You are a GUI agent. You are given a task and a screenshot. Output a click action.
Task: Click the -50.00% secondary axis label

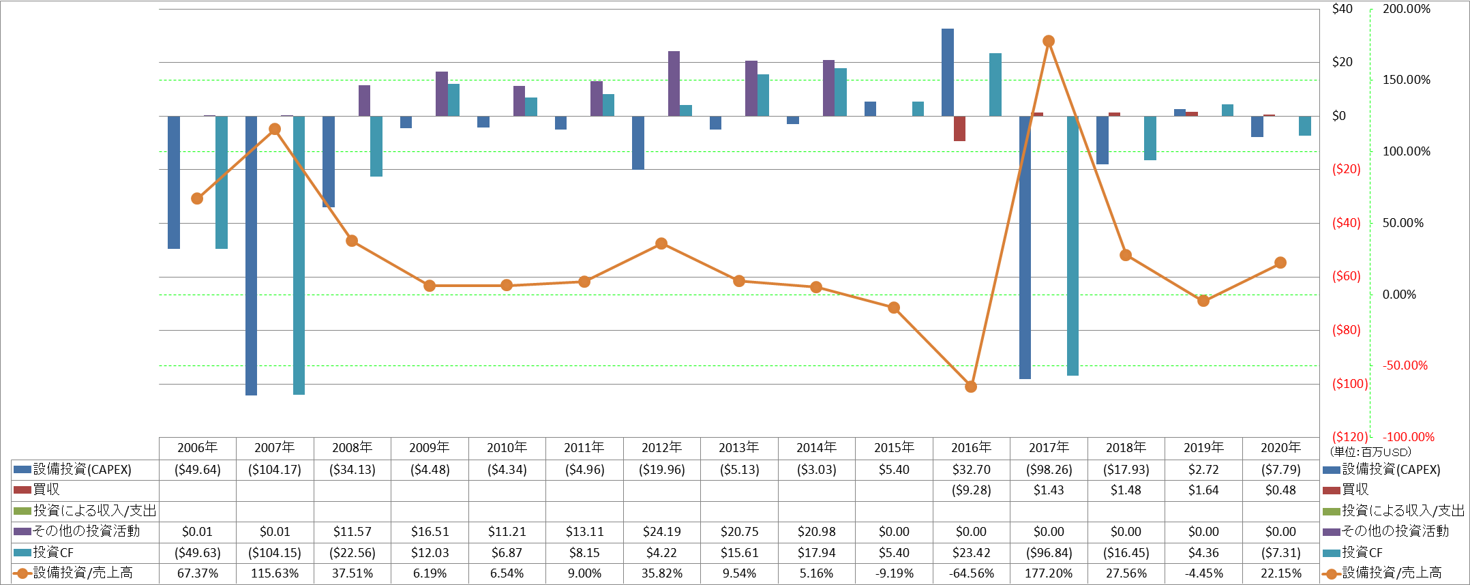(1405, 365)
